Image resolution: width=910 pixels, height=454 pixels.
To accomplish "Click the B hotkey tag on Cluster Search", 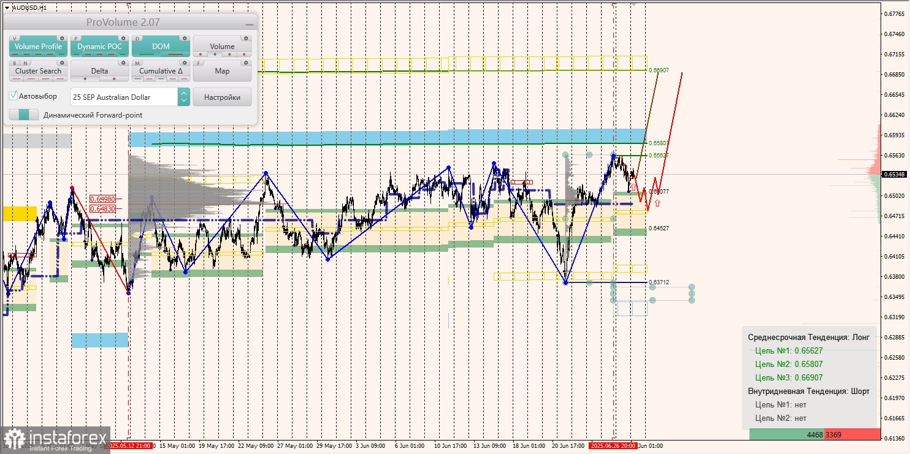I will pos(15,63).
